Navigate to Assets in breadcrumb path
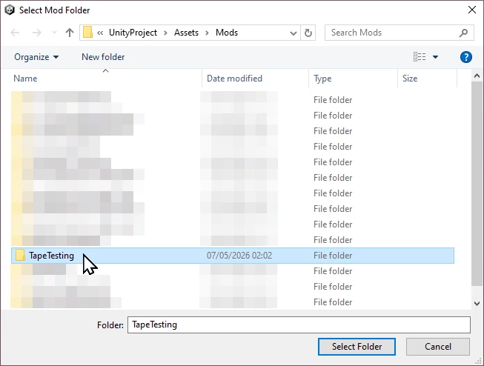This screenshot has width=484, height=366. click(186, 33)
